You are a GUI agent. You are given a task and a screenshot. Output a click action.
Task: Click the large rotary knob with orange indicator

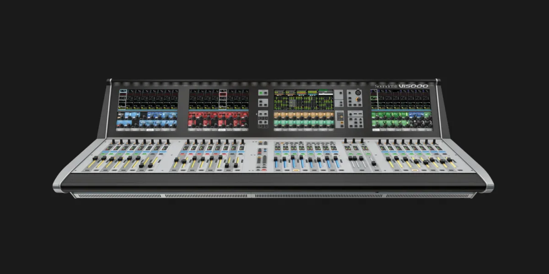[x=358, y=99]
